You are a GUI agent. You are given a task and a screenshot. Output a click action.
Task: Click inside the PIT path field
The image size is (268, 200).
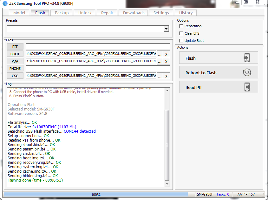(98, 47)
